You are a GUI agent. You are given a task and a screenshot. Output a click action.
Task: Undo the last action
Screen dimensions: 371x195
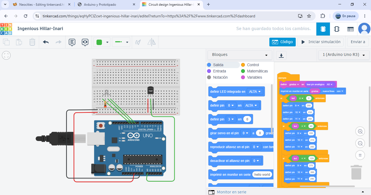[46, 42]
